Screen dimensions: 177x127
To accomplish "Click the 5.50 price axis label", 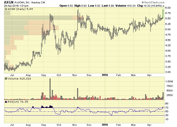I will [x=168, y=19].
